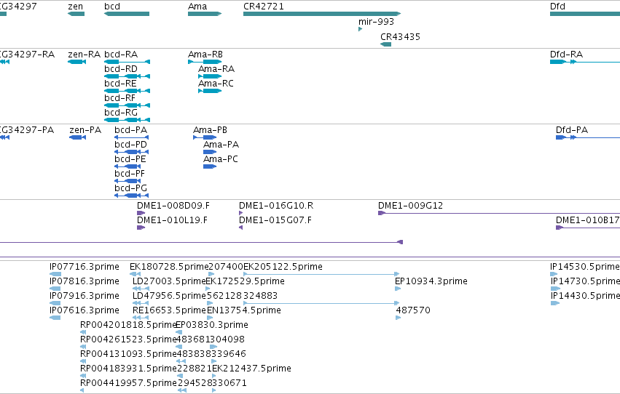Click the IP07716.3prime EST label
The height and width of the screenshot is (394, 620).
coord(85,267)
